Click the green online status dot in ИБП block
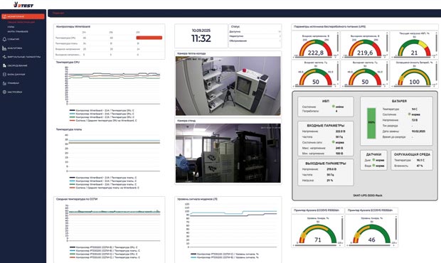Image resolution: width=441 pixels, height=263 pixels. (334, 107)
